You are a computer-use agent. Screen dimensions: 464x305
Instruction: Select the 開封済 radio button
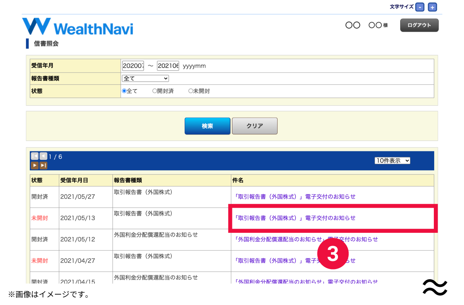155,91
